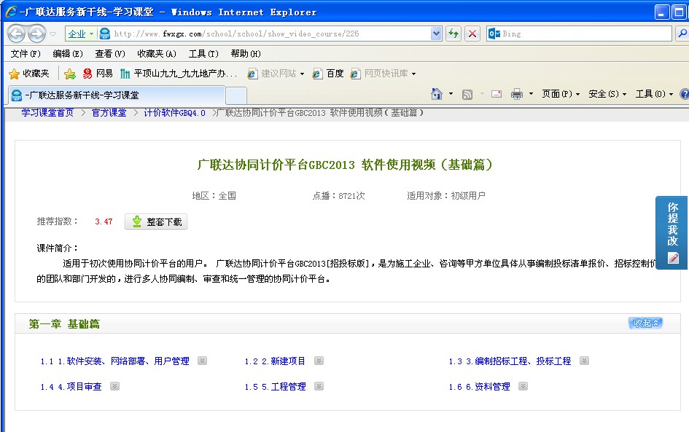
Task: Collapse chapter with 收起 button
Action: pos(645,323)
